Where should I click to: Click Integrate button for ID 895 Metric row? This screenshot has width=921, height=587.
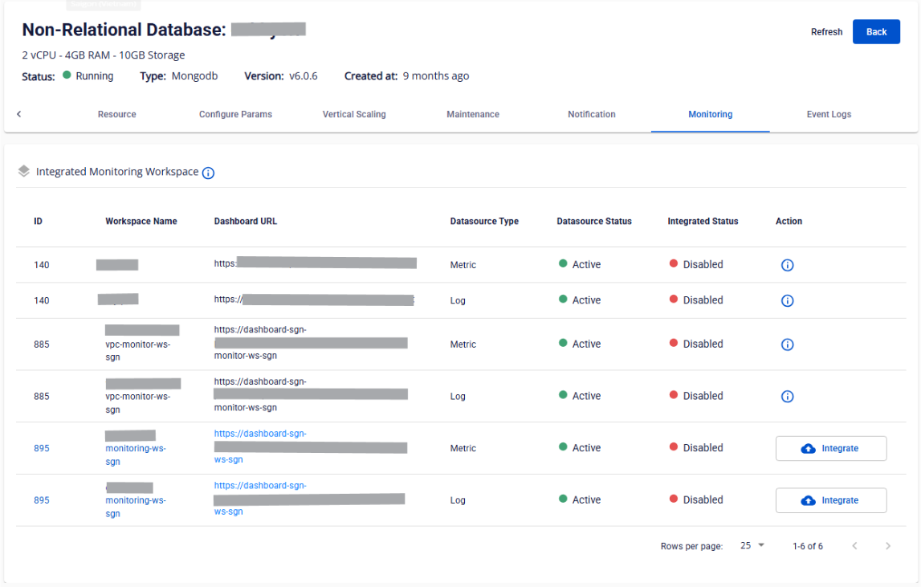coord(830,449)
